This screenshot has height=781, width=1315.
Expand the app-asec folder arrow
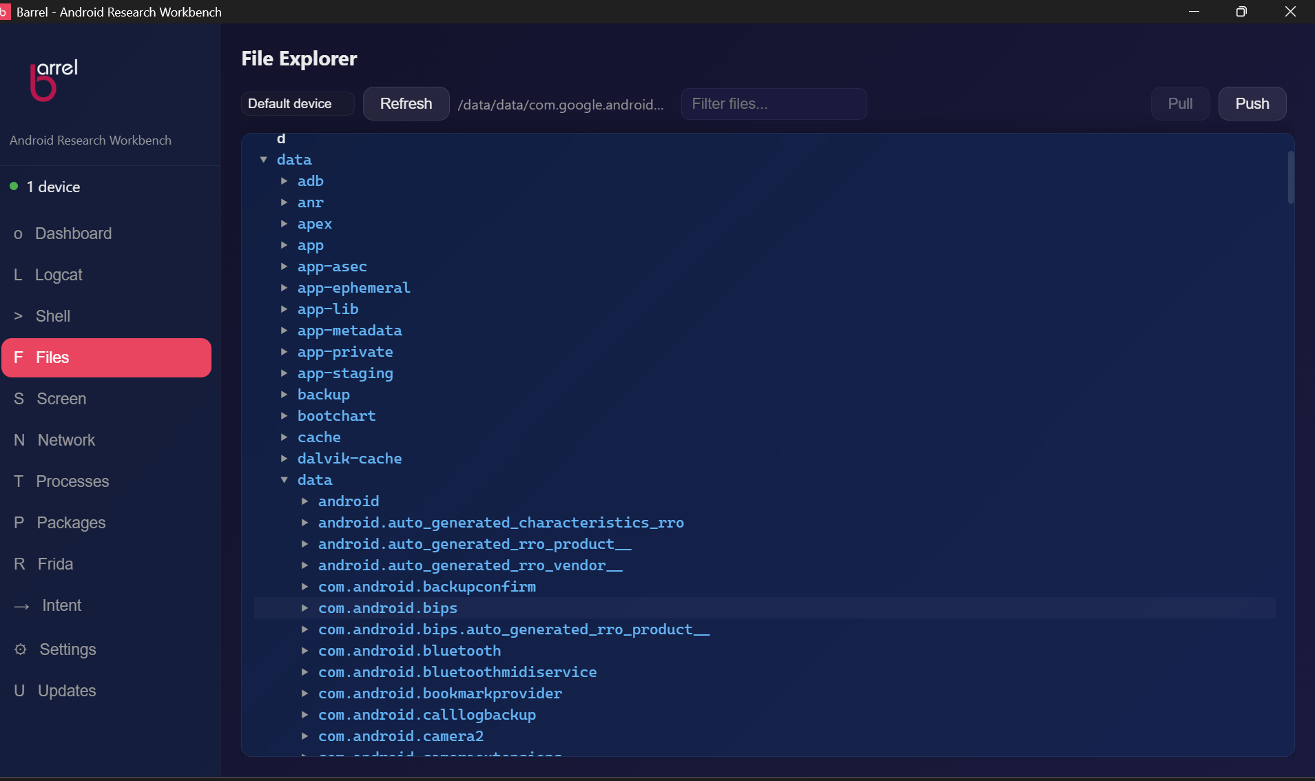coord(284,267)
